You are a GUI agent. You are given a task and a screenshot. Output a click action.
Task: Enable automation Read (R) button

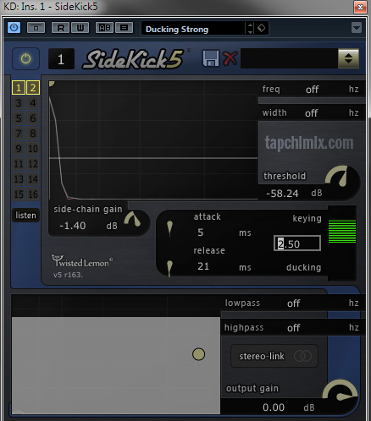(60, 28)
